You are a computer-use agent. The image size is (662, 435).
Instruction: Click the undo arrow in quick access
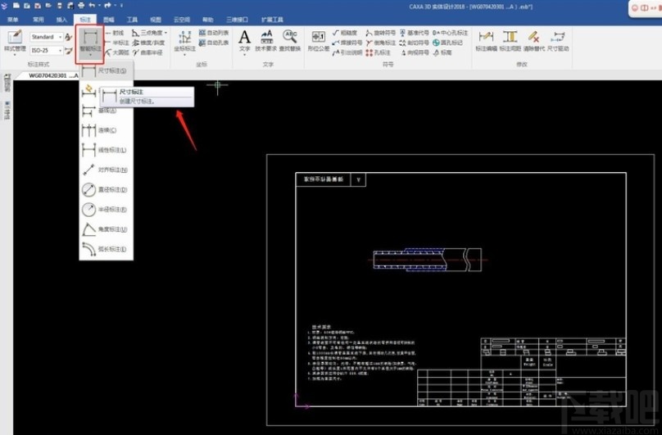[x=92, y=6]
